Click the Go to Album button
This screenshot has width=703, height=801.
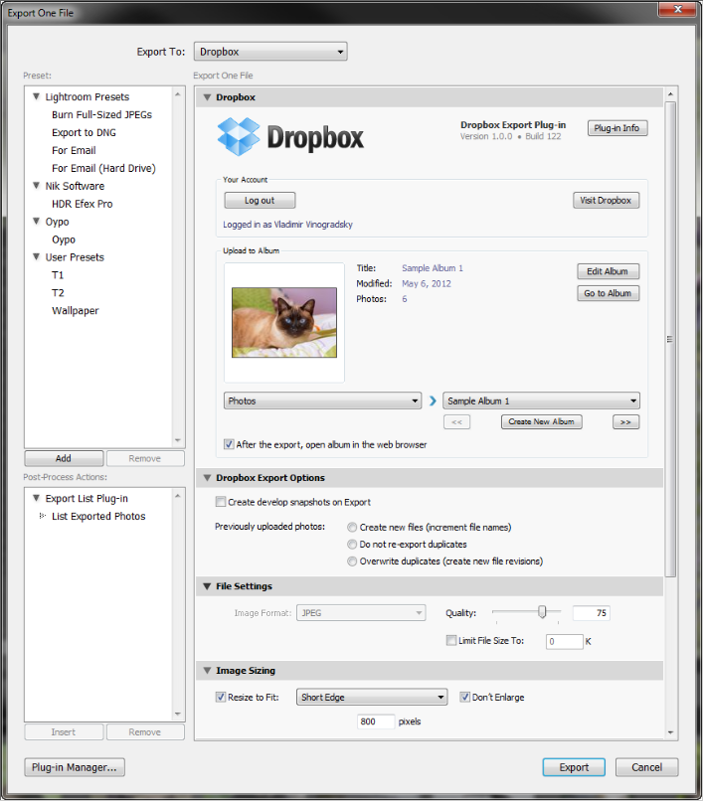(608, 293)
